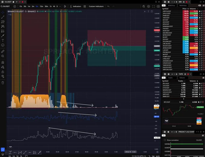Toggle magnet mode in left toolbar
Screen dimensions: 205x157
pyautogui.click(x=3, y=62)
